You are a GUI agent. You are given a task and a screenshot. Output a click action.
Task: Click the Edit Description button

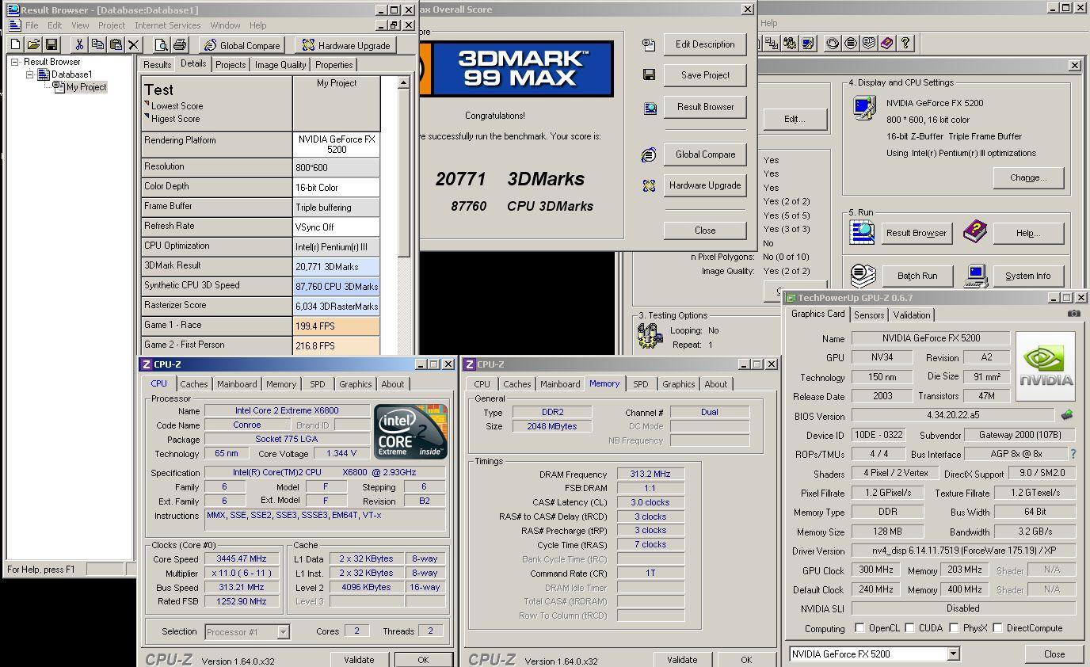(705, 44)
